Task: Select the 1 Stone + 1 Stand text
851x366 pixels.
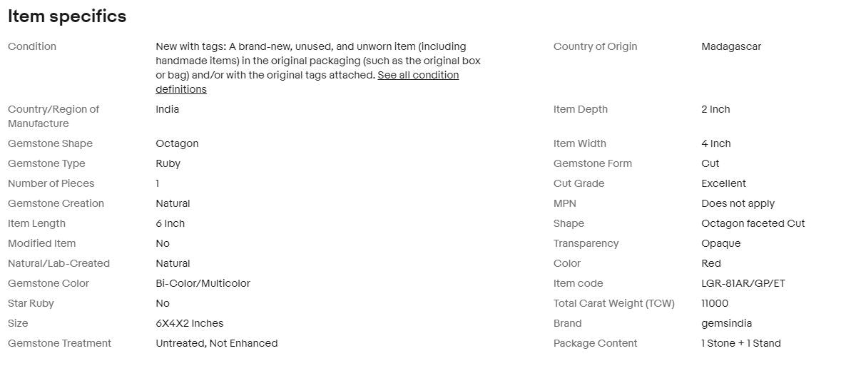Action: click(741, 343)
